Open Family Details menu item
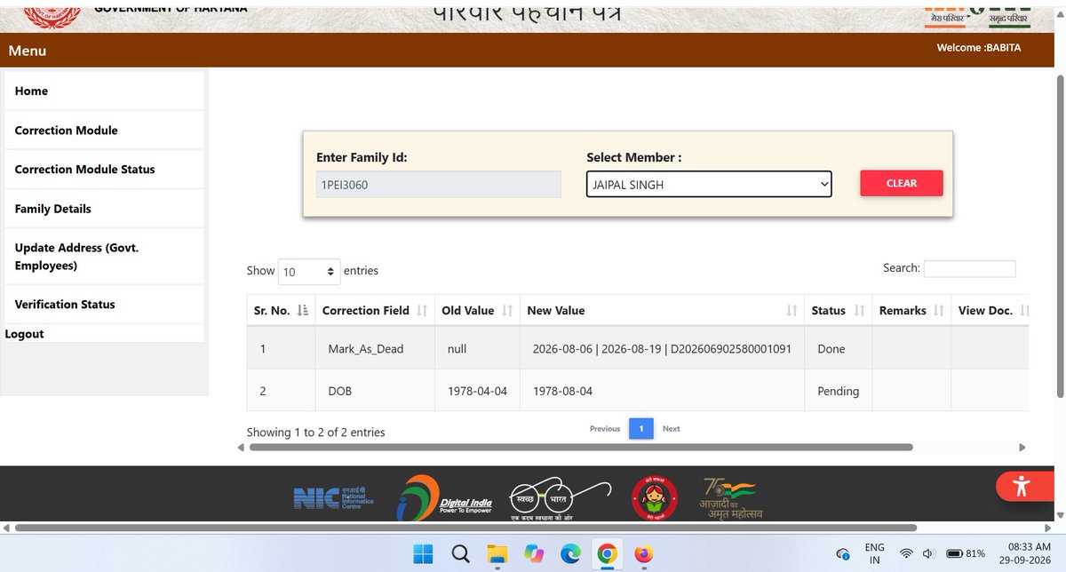 pos(105,209)
